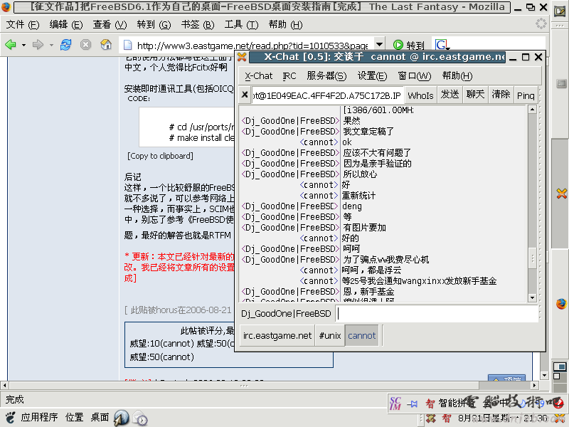Click the Mozilla vertical scrollbar down arrow
569x427 pixels.
point(544,375)
